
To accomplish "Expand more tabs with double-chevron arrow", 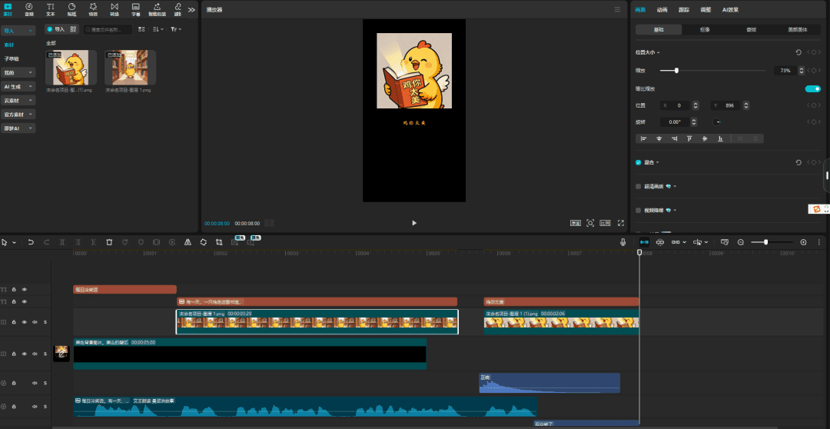I will [191, 10].
